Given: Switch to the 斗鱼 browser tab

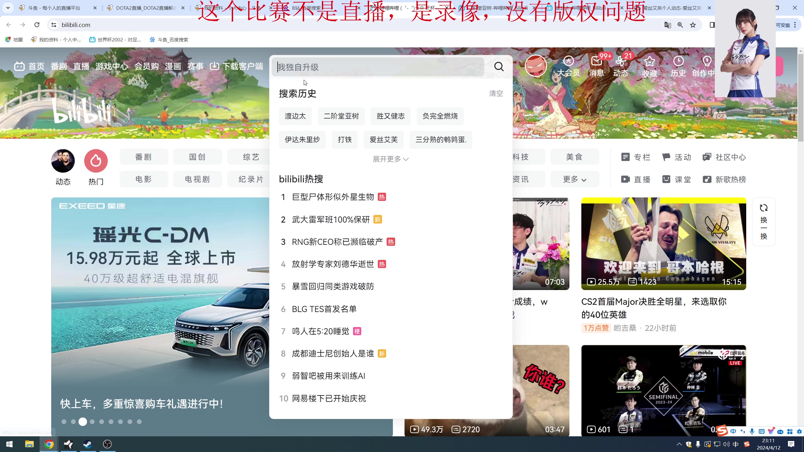Looking at the screenshot, I should pos(58,8).
